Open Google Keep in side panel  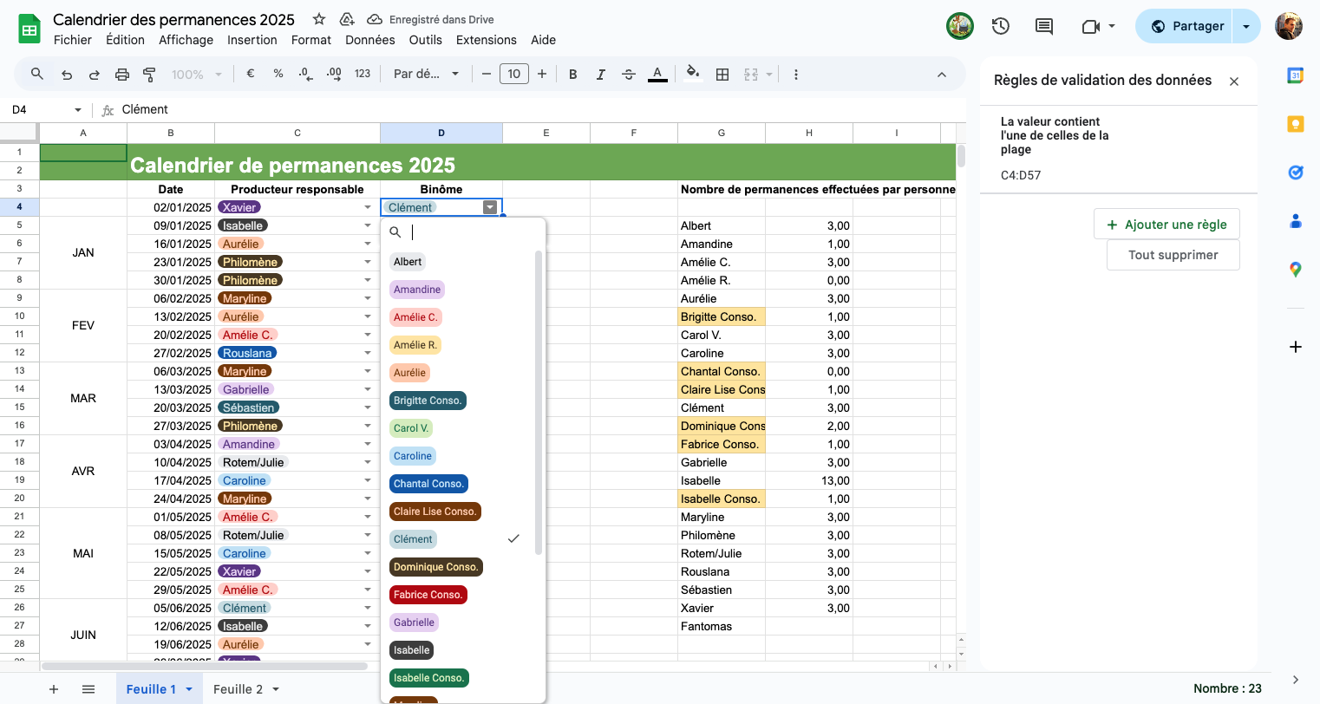coord(1295,124)
